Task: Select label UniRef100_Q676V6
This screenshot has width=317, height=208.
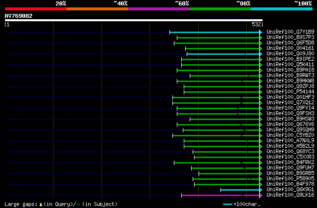Action: [x=290, y=125]
